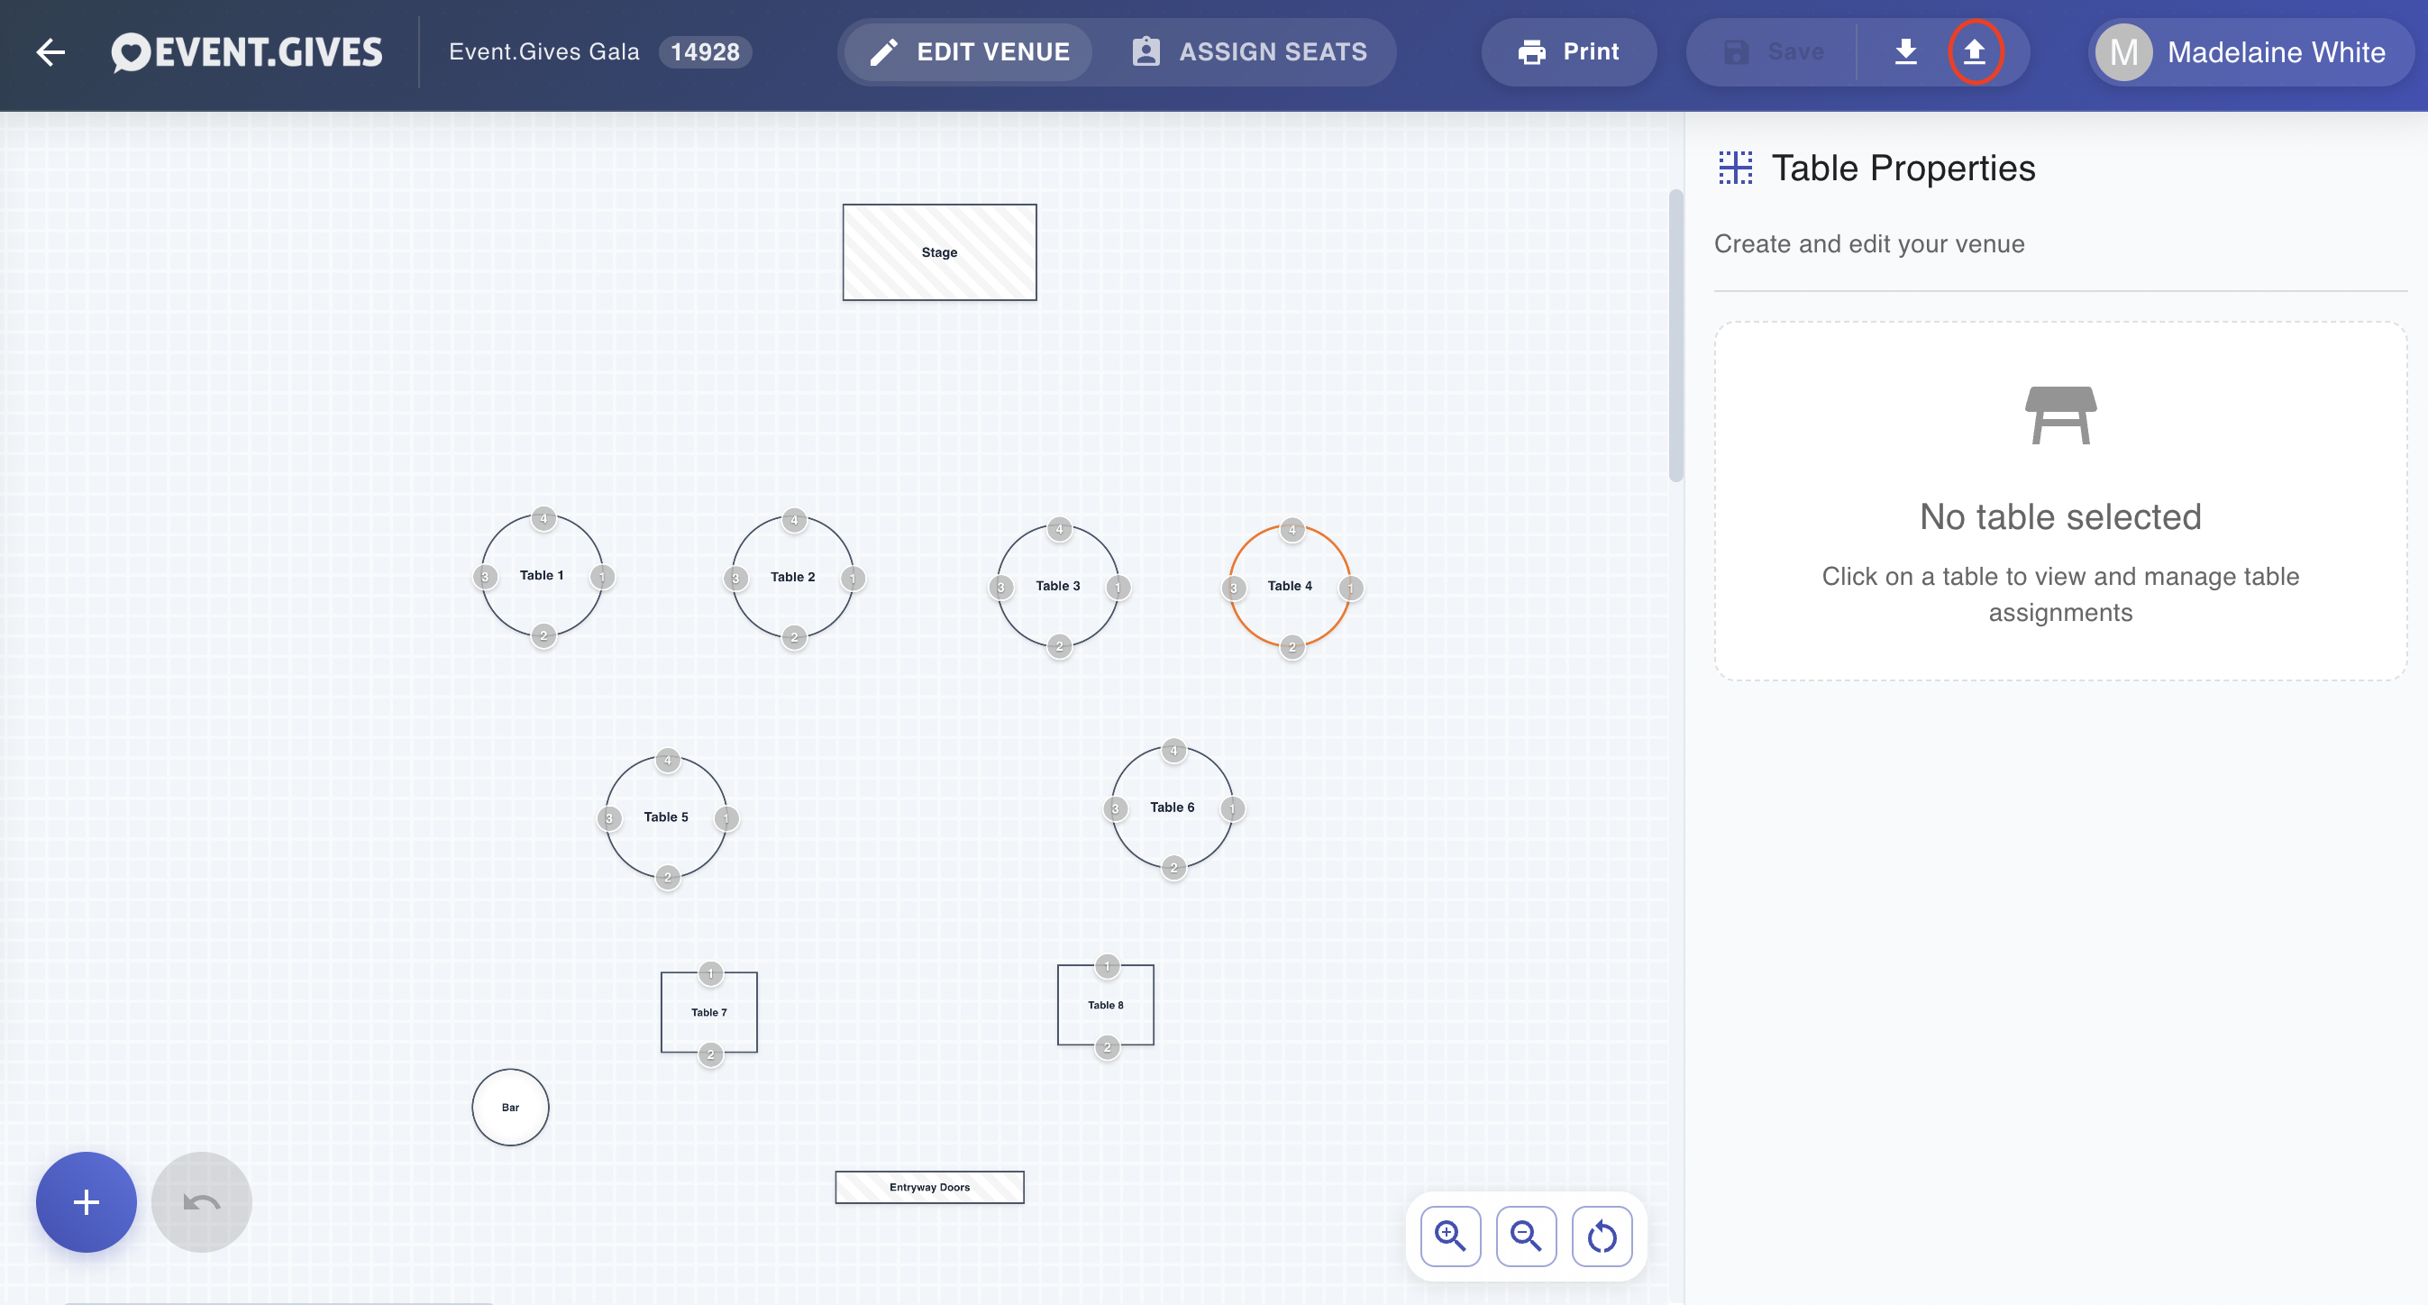The width and height of the screenshot is (2428, 1305).
Task: Click the grey undo arrow button
Action: (x=202, y=1201)
